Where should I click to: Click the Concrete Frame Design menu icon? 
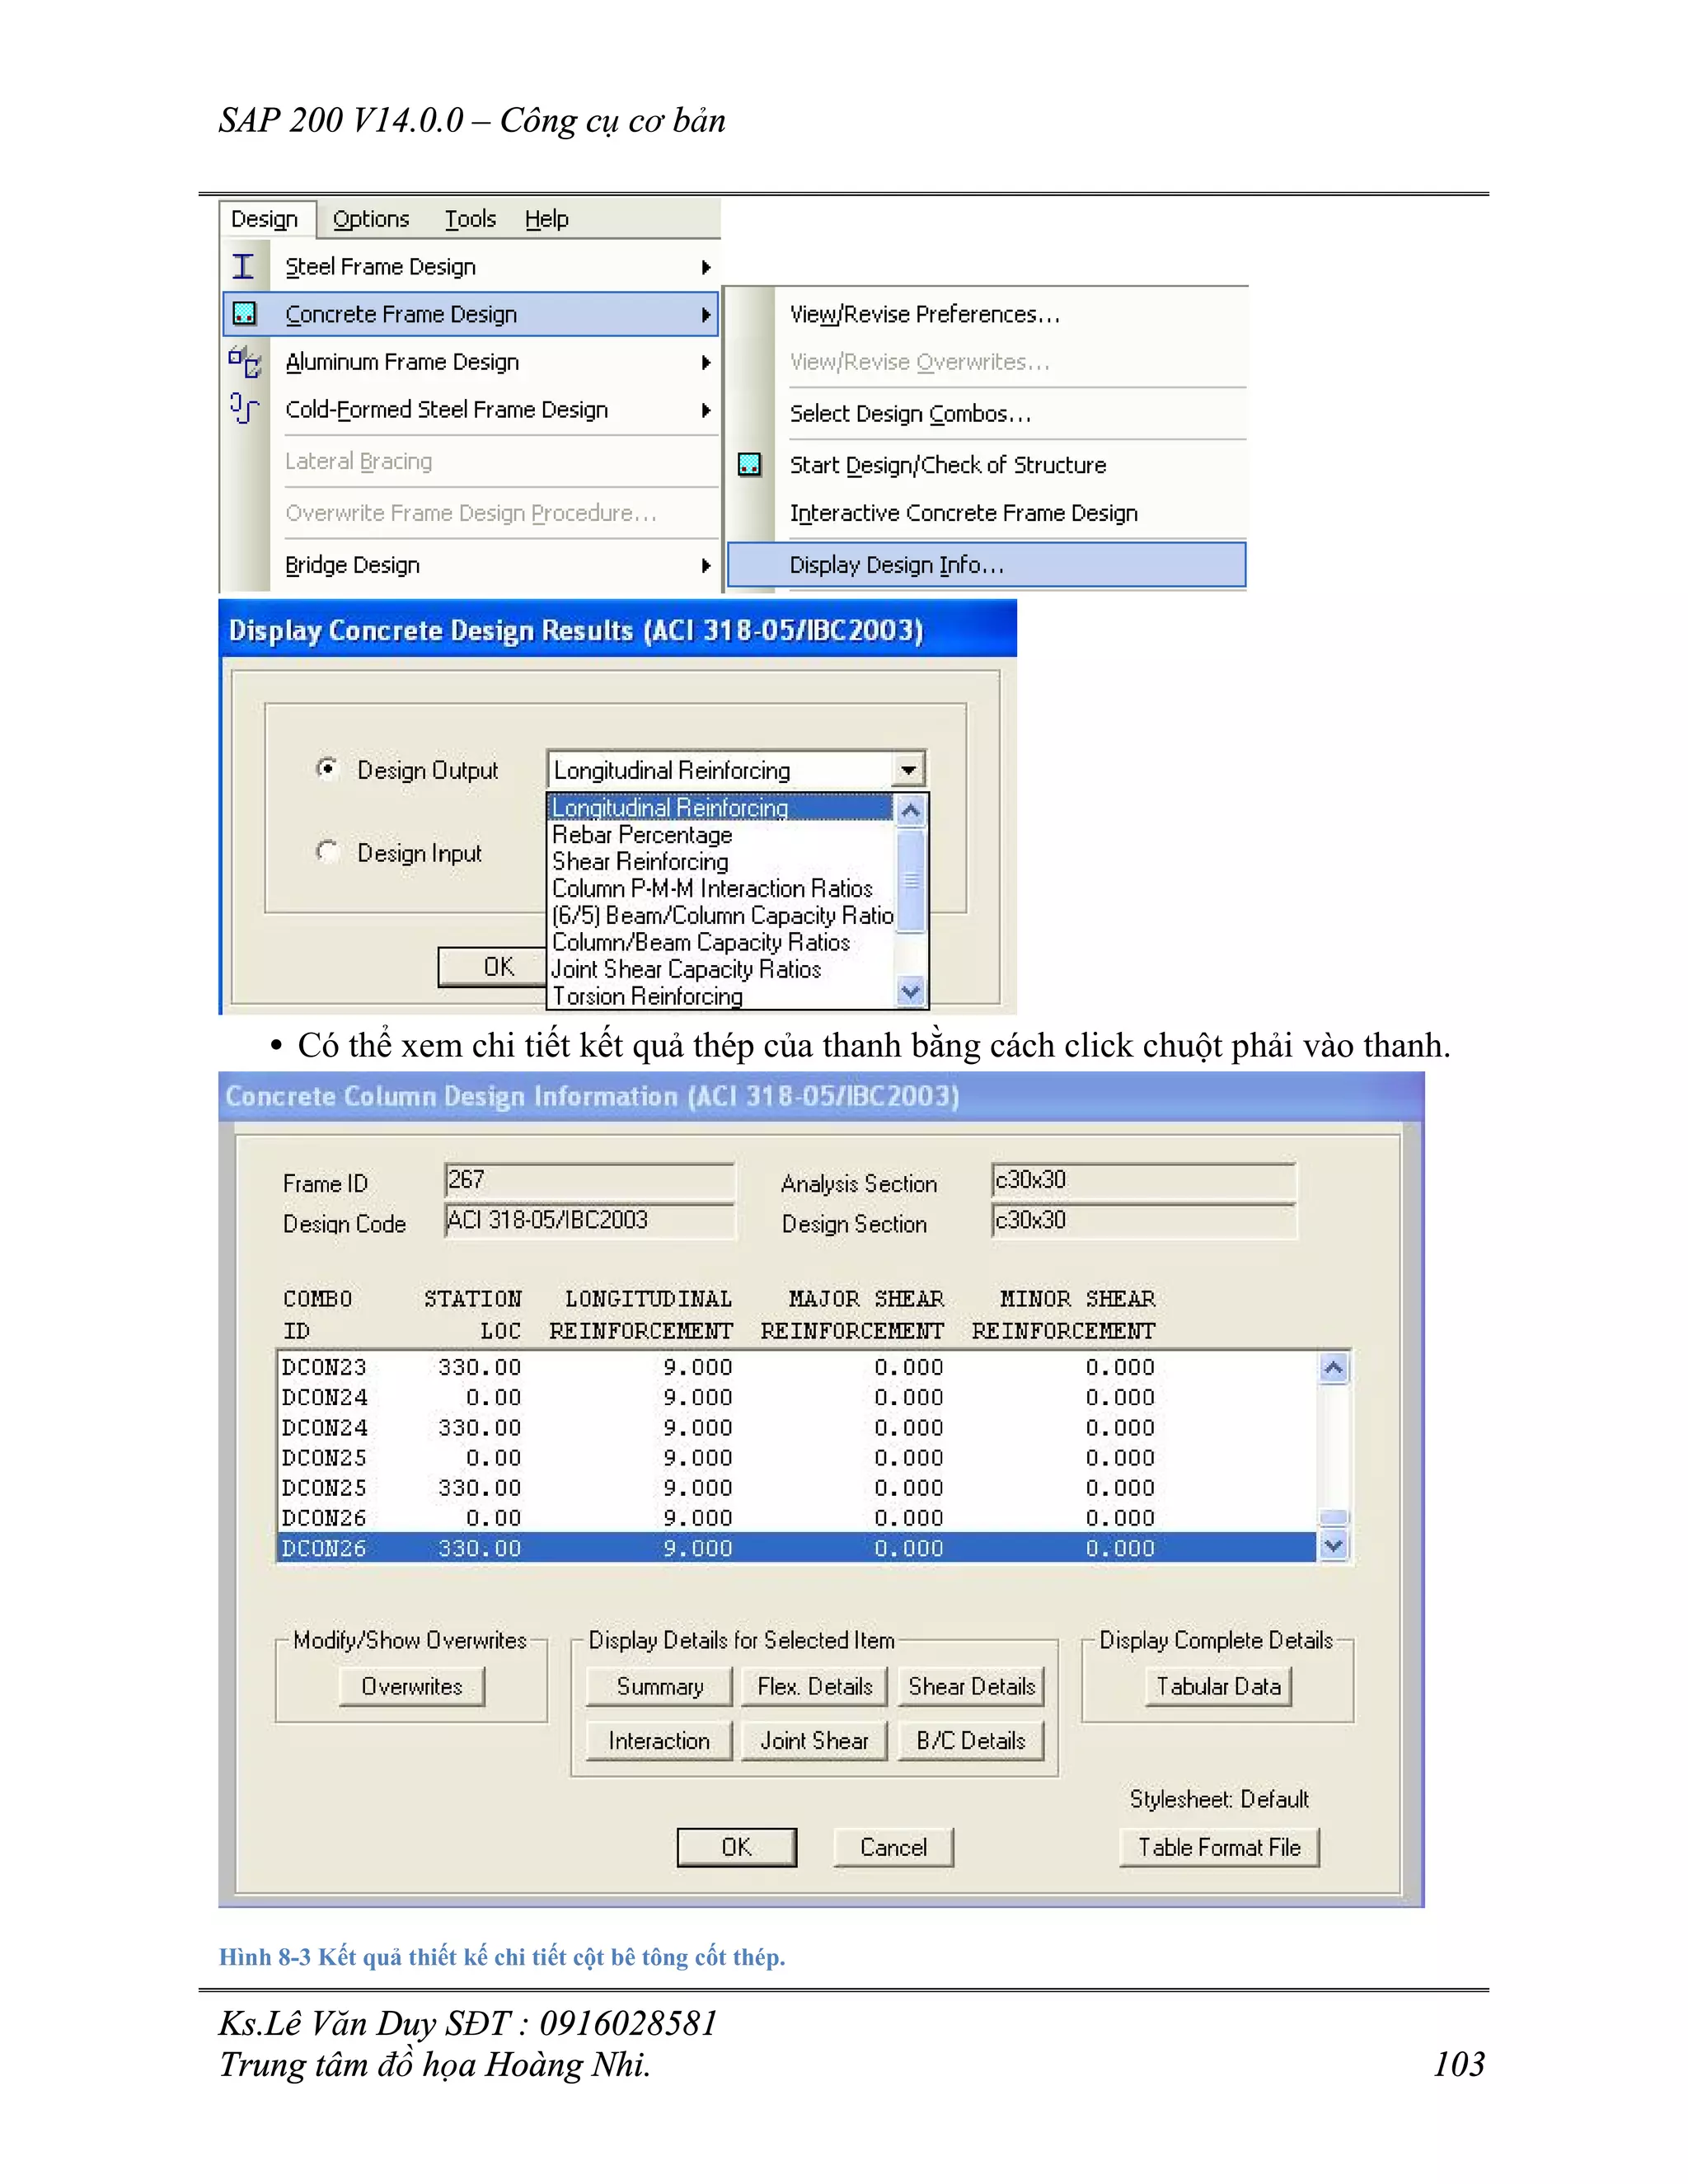[x=244, y=314]
